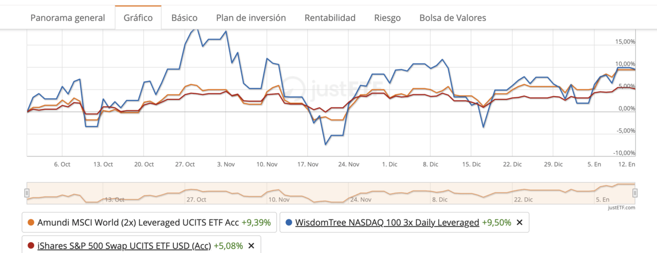Click the blue WisdomTree legend dot
The height and width of the screenshot is (253, 657).
289,223
